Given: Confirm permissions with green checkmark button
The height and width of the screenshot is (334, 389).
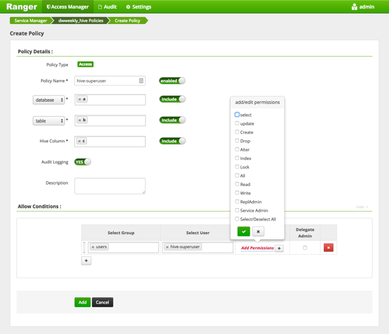Looking at the screenshot, I should [x=243, y=231].
